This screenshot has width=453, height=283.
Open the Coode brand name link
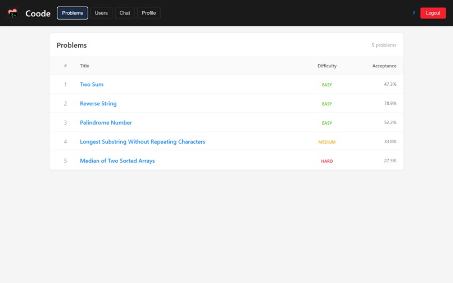(38, 13)
